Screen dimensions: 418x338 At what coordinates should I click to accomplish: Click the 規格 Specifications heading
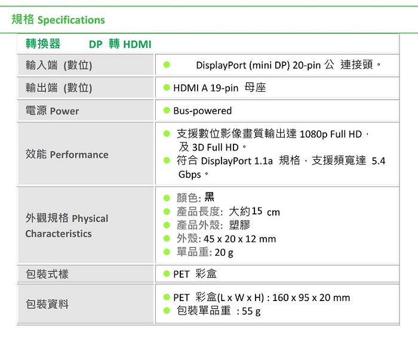[58, 20]
